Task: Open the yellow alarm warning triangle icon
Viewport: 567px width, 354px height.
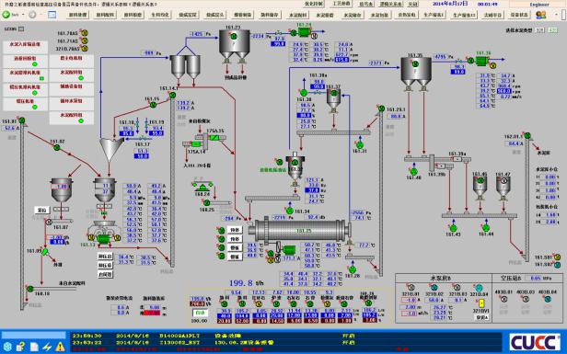Action: pos(60,348)
